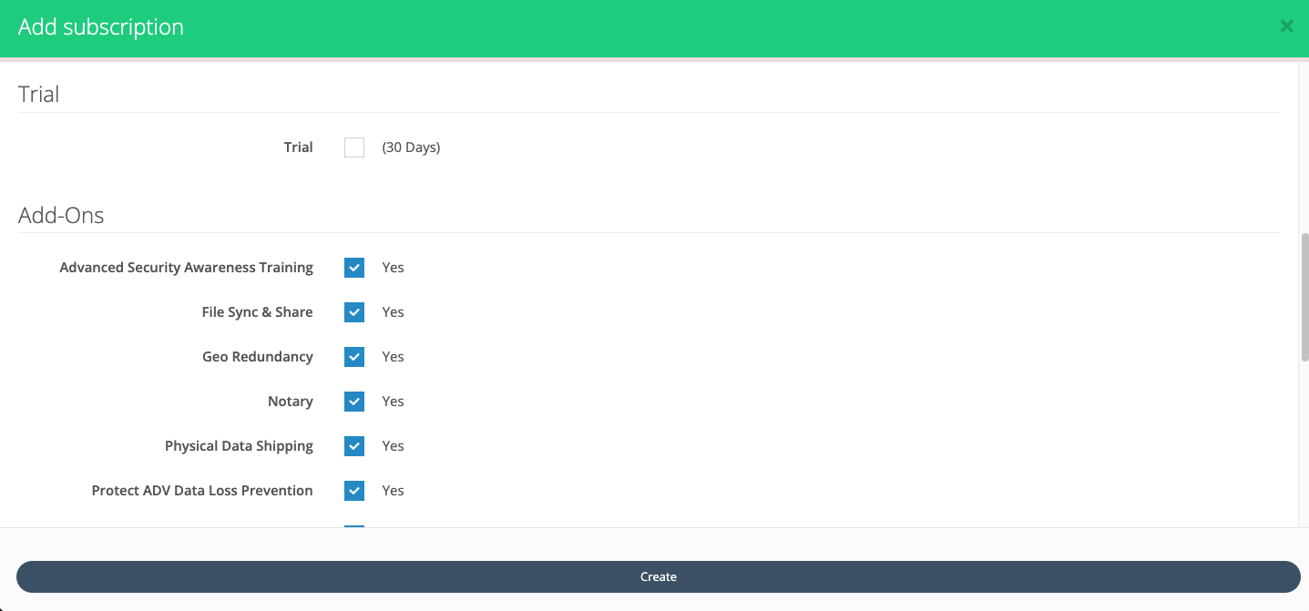Disable the Notary add-on
The height and width of the screenshot is (611, 1309).
click(353, 401)
